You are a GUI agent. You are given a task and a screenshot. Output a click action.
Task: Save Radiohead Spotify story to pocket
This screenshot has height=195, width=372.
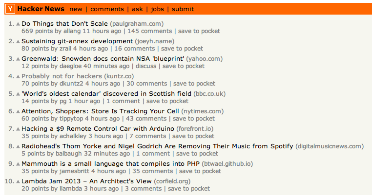(197, 154)
